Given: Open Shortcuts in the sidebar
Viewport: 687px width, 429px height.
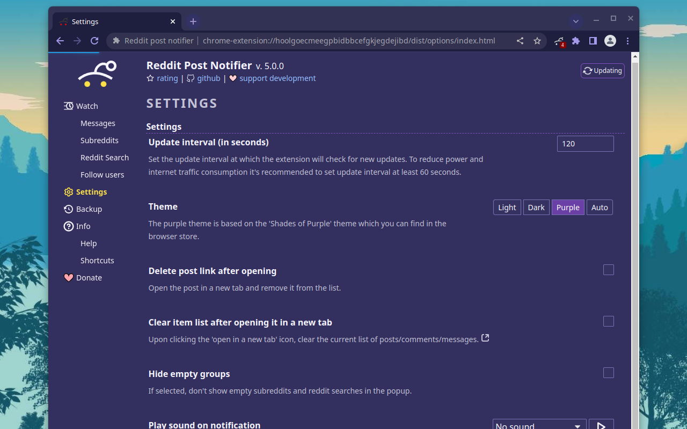Looking at the screenshot, I should click(97, 261).
